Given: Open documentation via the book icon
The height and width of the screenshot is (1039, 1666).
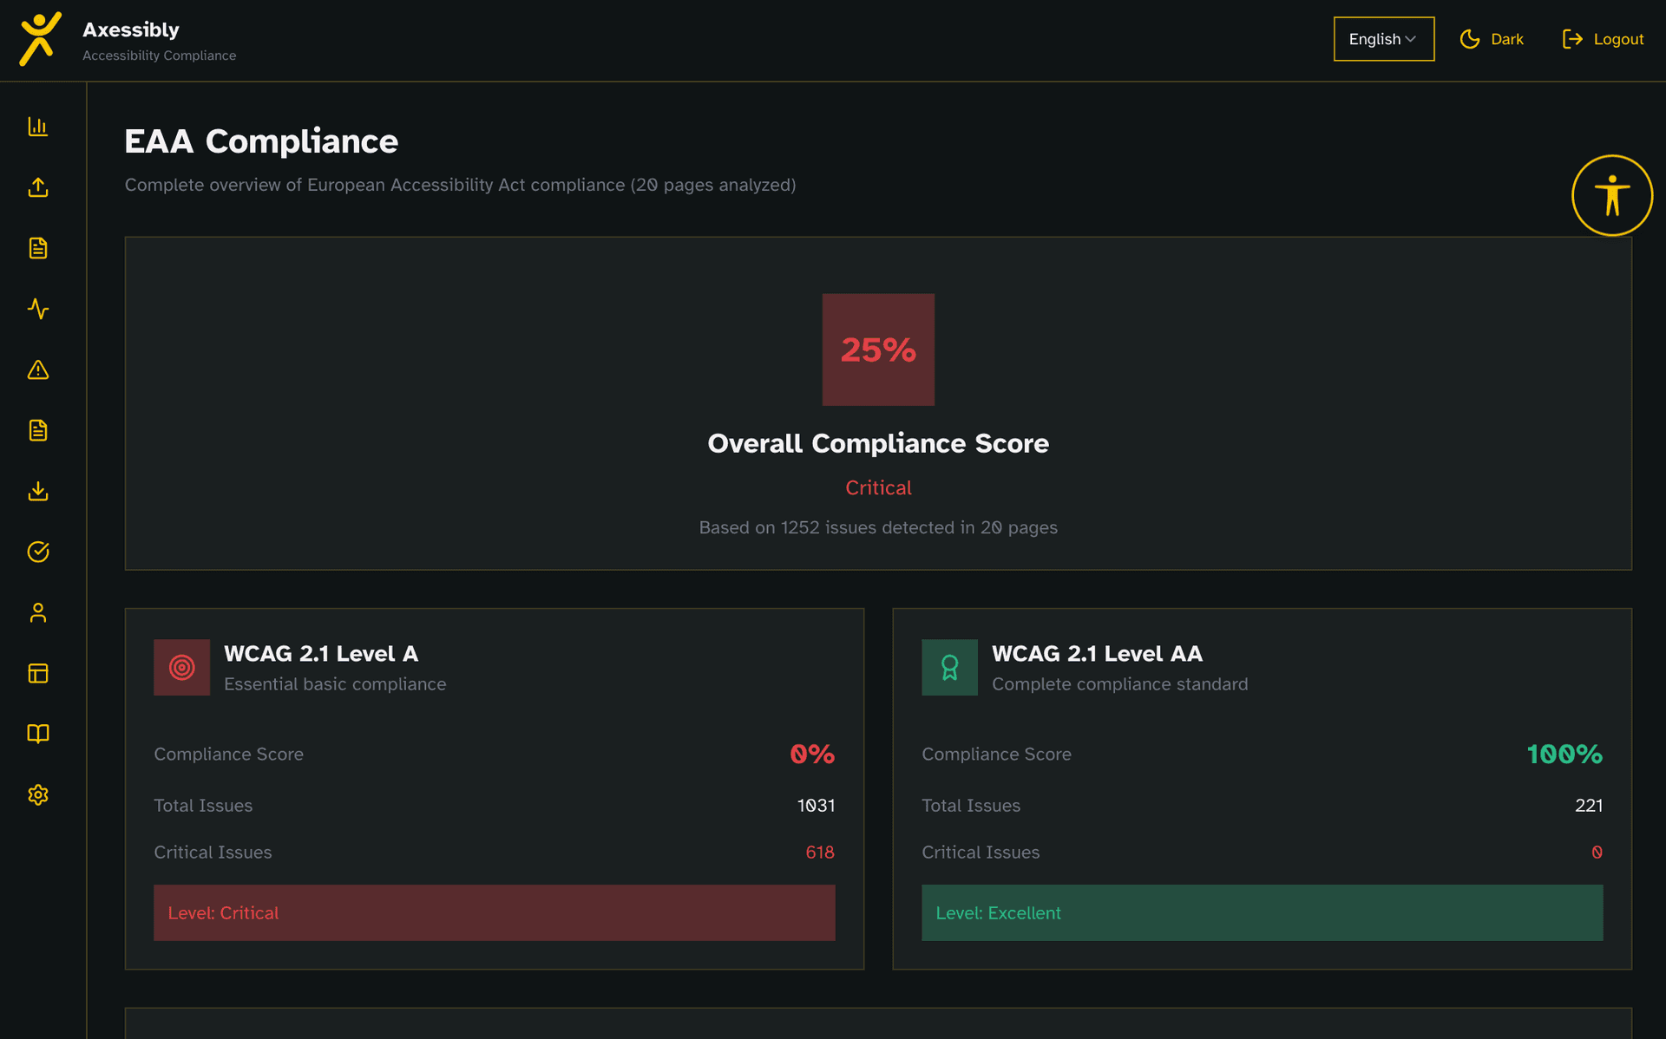Looking at the screenshot, I should pos(38,734).
